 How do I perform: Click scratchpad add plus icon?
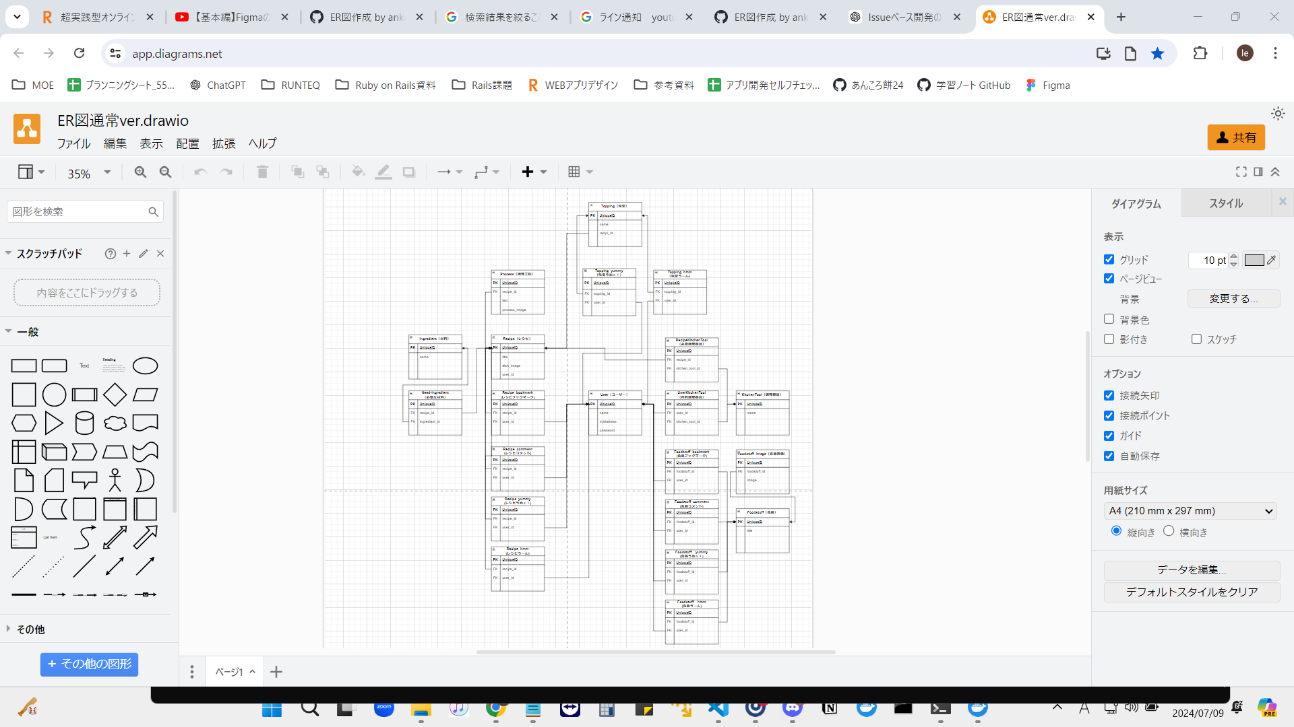click(x=127, y=254)
